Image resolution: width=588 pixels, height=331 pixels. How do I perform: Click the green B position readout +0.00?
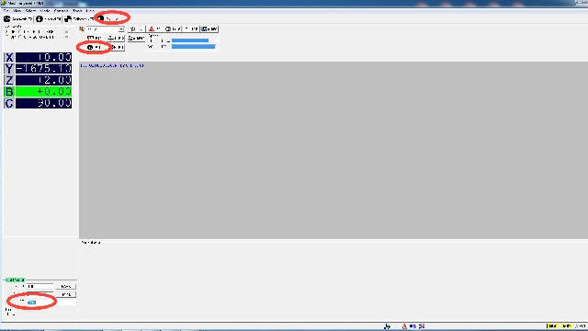43,92
